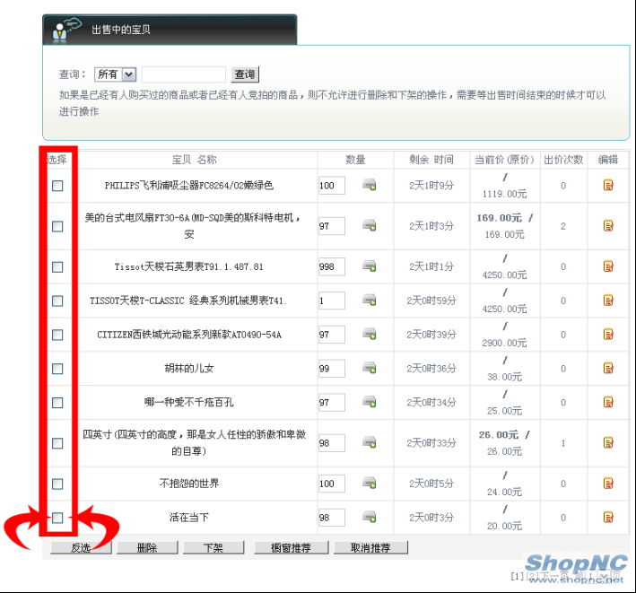
Task: Open 不抱怨的世界 item name
Action: (189, 484)
